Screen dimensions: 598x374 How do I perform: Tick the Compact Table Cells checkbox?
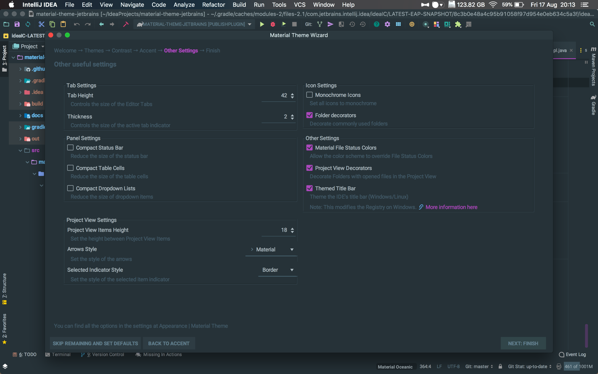pyautogui.click(x=70, y=168)
